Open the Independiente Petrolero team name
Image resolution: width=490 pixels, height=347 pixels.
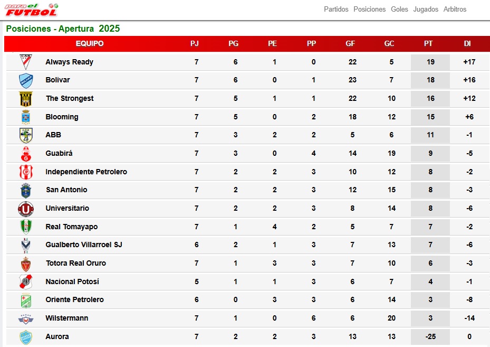(87, 172)
